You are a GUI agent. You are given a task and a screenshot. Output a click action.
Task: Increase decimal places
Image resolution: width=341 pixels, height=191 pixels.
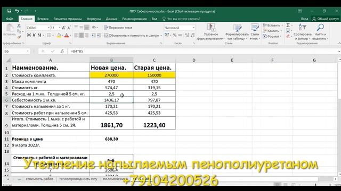click(x=187, y=35)
